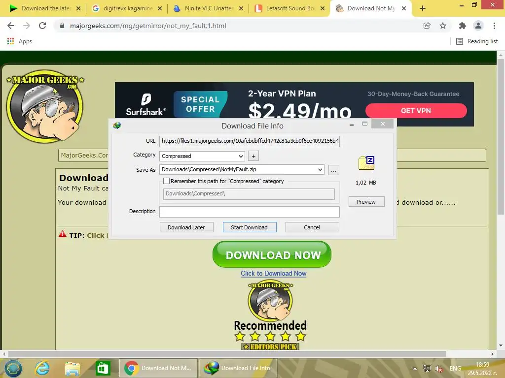Click Cancel in the download dialog
This screenshot has height=378, width=505.
(312, 227)
